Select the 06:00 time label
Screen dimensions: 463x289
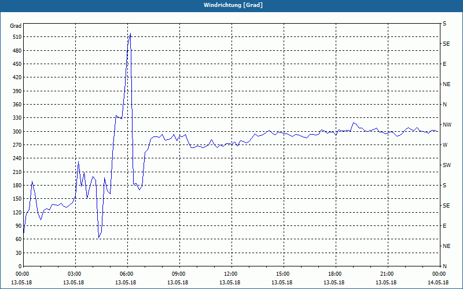click(x=126, y=274)
